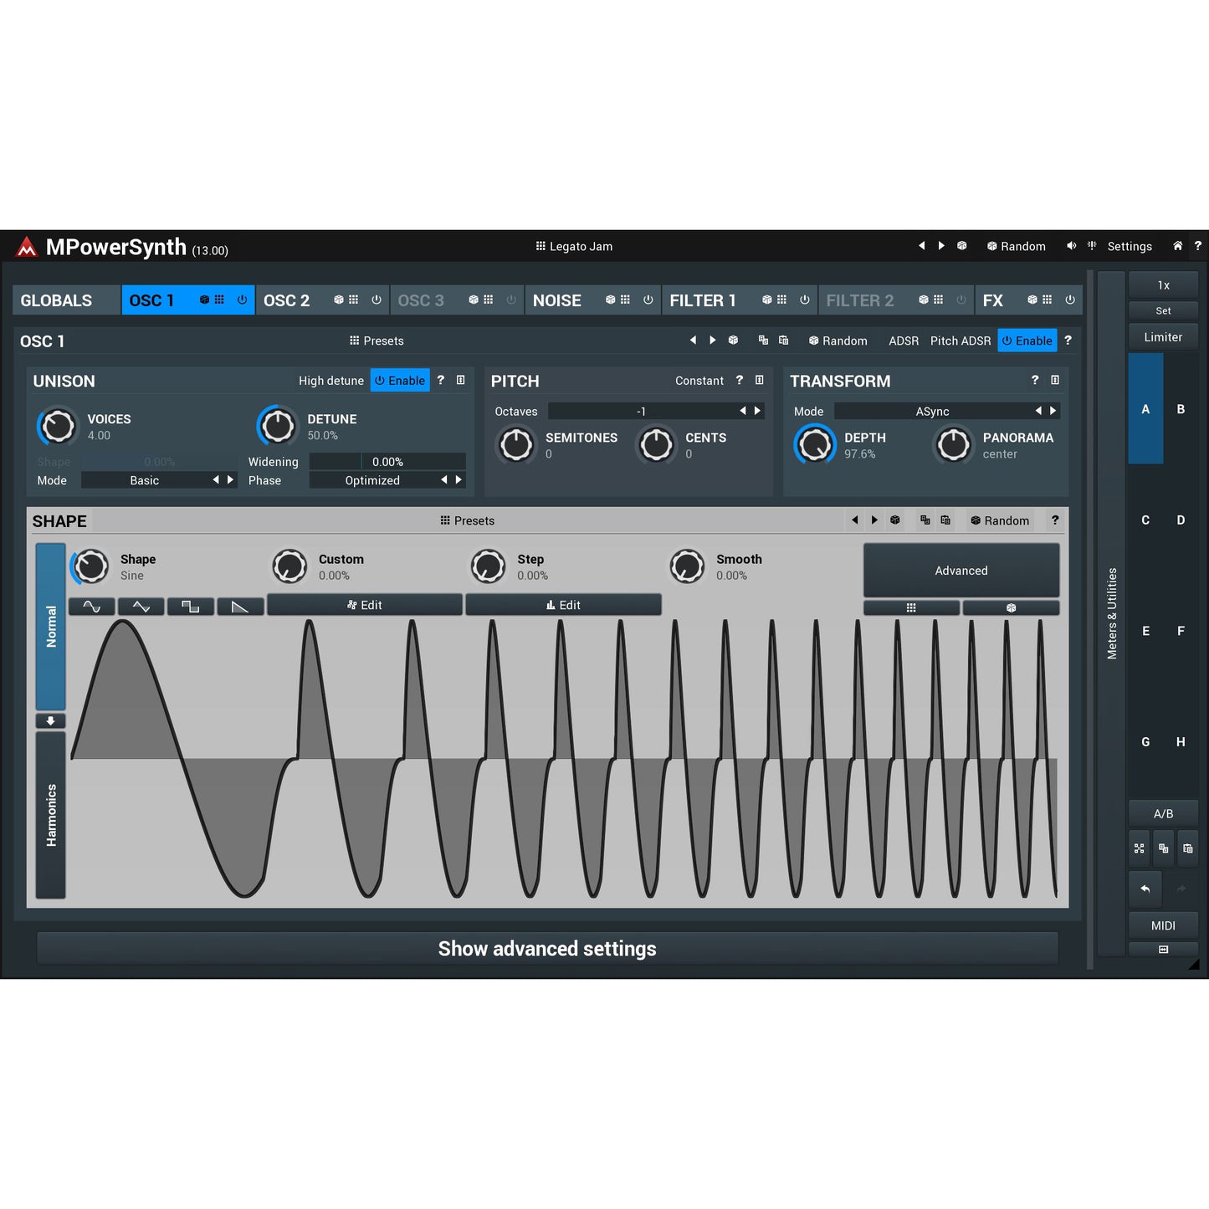
Task: Switch to the OSC 2 tab
Action: coord(287,300)
